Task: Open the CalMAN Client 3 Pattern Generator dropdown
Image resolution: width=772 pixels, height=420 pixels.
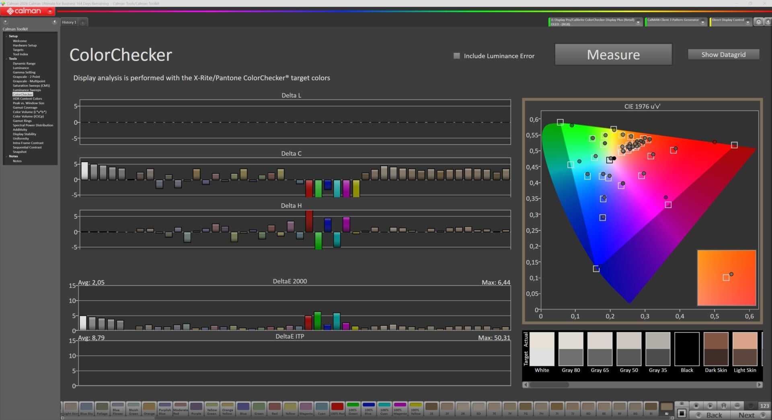Action: (703, 22)
